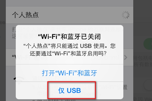Open the "Wi-Fi"密码 settings row
Viewport: 152px width, 101px height.
tap(69, 58)
